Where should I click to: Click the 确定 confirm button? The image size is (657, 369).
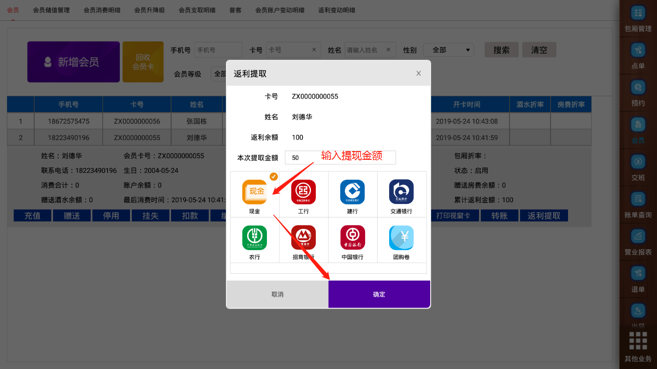click(379, 294)
